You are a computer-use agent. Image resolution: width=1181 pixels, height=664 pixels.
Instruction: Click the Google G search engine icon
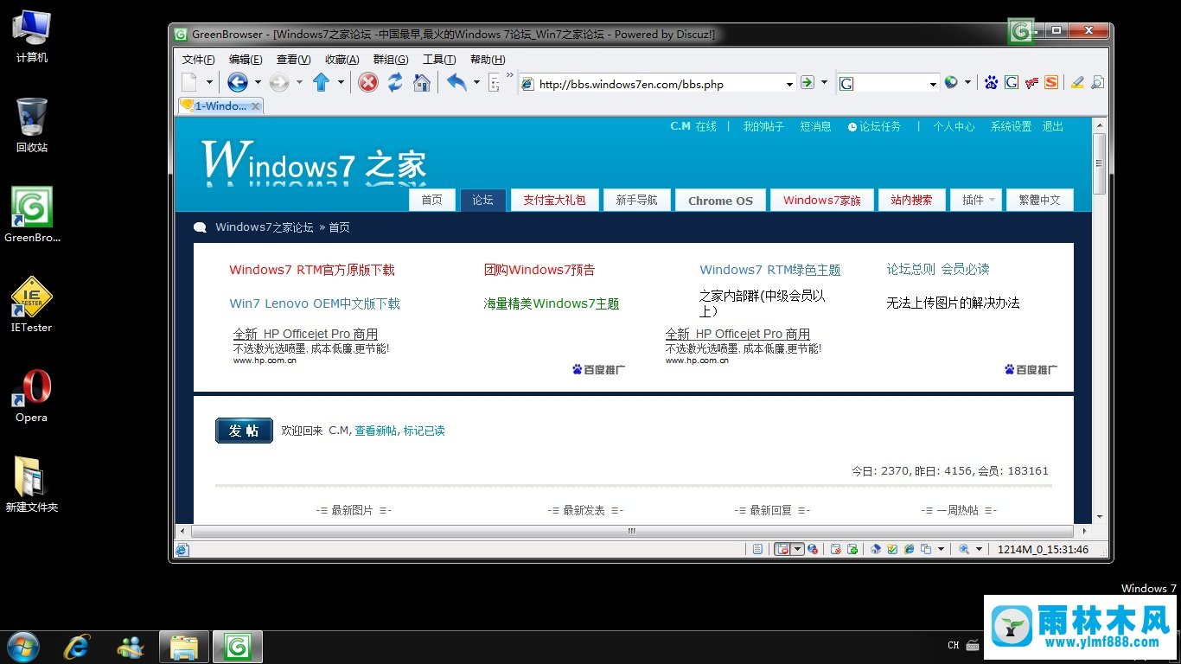(1012, 83)
